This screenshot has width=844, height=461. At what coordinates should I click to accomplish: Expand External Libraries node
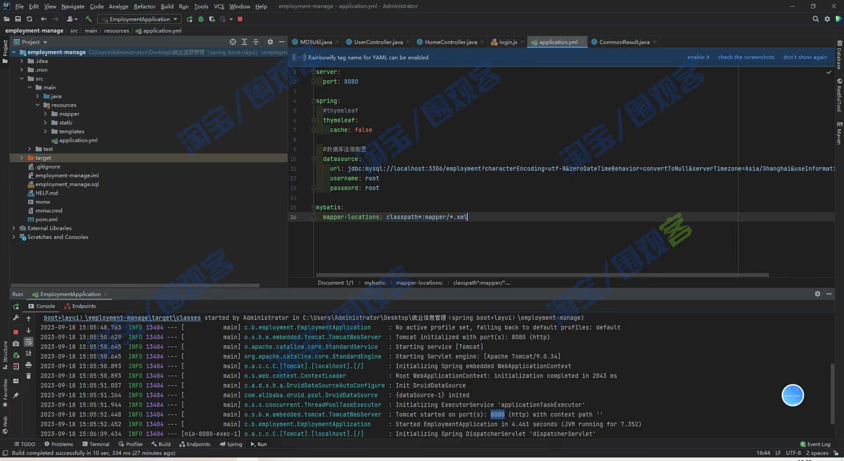click(14, 228)
